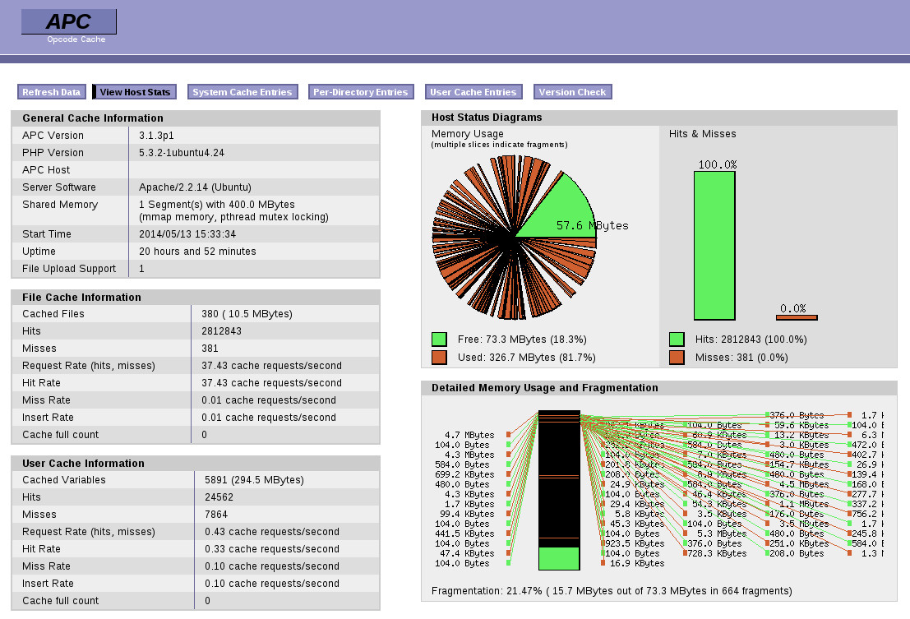Image resolution: width=910 pixels, height=619 pixels.
Task: Click the Misses: 381 (0.0%) legend text
Action: click(741, 358)
